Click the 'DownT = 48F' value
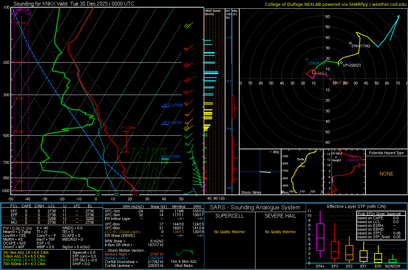The image size is (408, 270). click(x=14, y=247)
